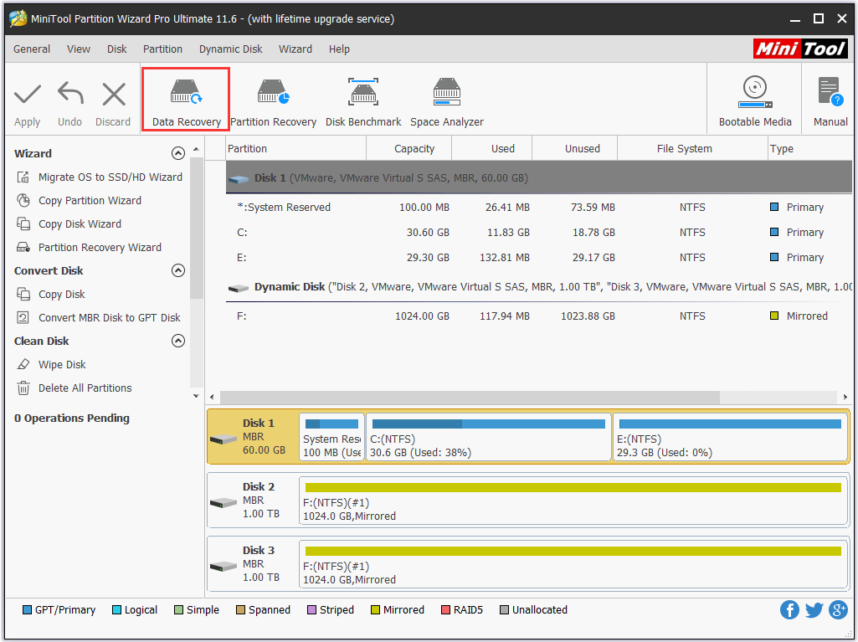Screen dimensions: 858x642
Task: Open Partition Recovery tool
Action: pyautogui.click(x=273, y=102)
